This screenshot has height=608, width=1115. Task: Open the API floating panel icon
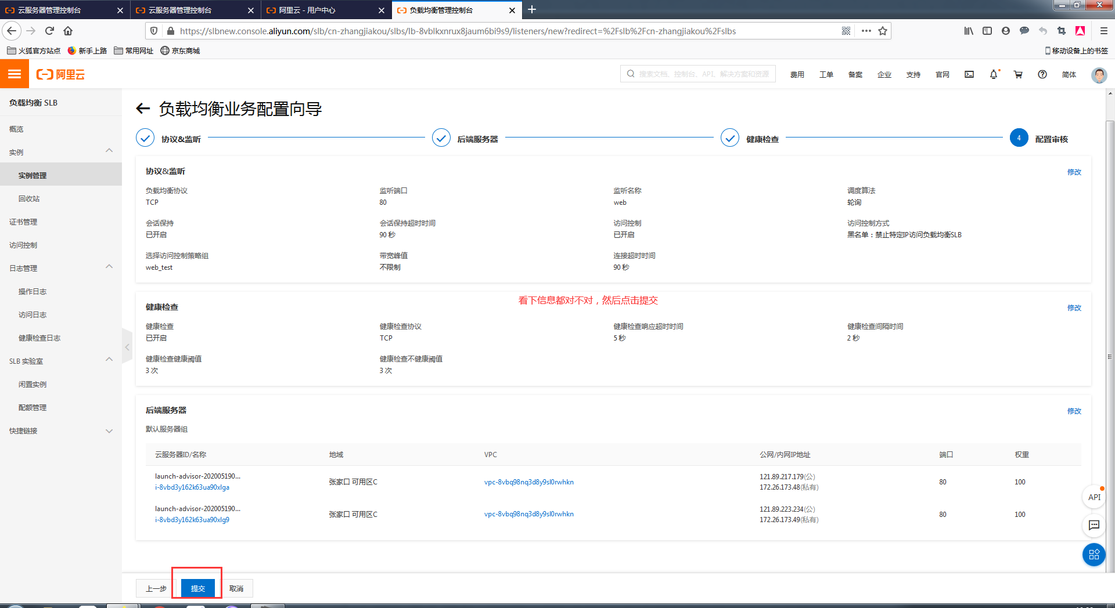(x=1094, y=497)
